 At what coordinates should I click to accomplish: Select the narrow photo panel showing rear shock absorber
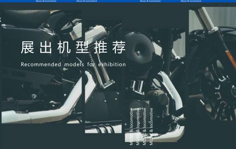[x=103, y=76]
